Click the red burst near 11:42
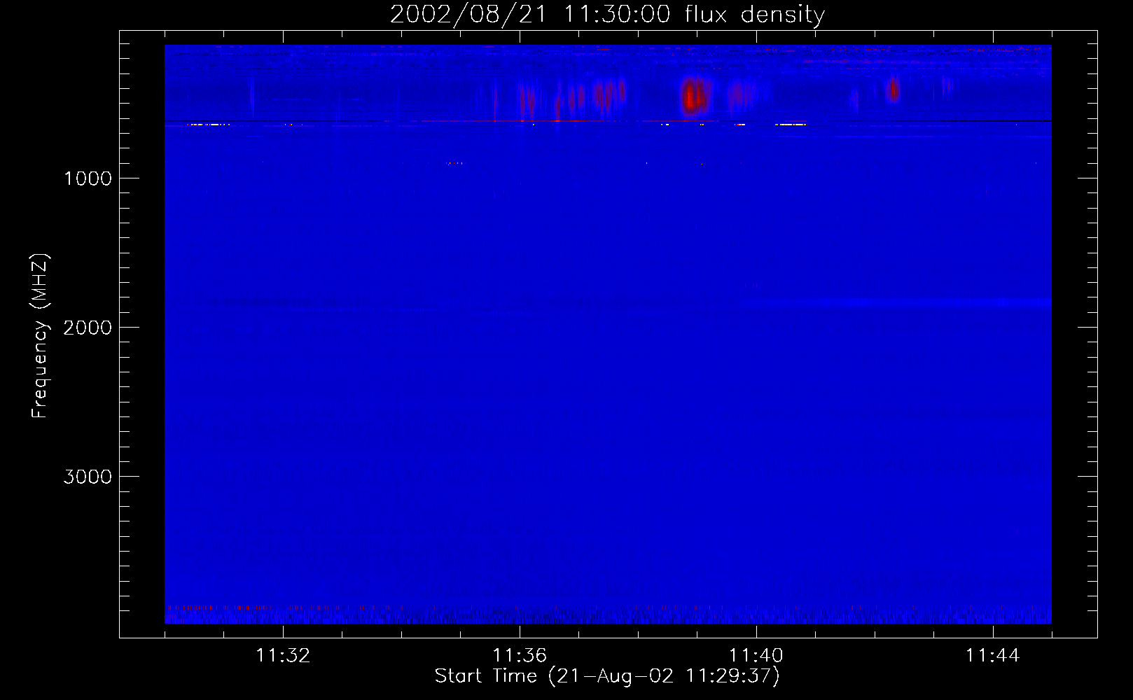This screenshot has height=700, width=1133. tap(893, 90)
